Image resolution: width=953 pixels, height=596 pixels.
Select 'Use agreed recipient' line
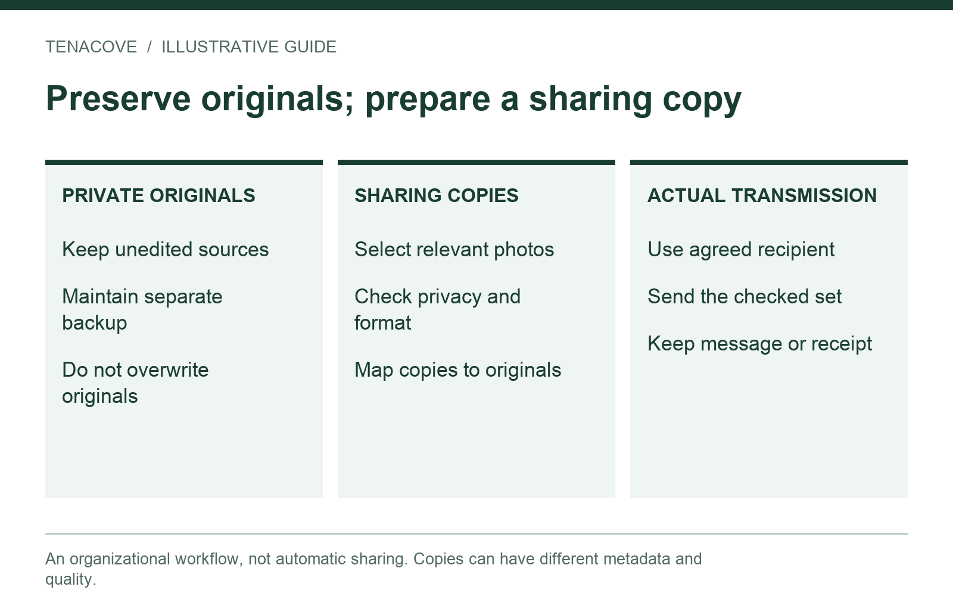[741, 249]
